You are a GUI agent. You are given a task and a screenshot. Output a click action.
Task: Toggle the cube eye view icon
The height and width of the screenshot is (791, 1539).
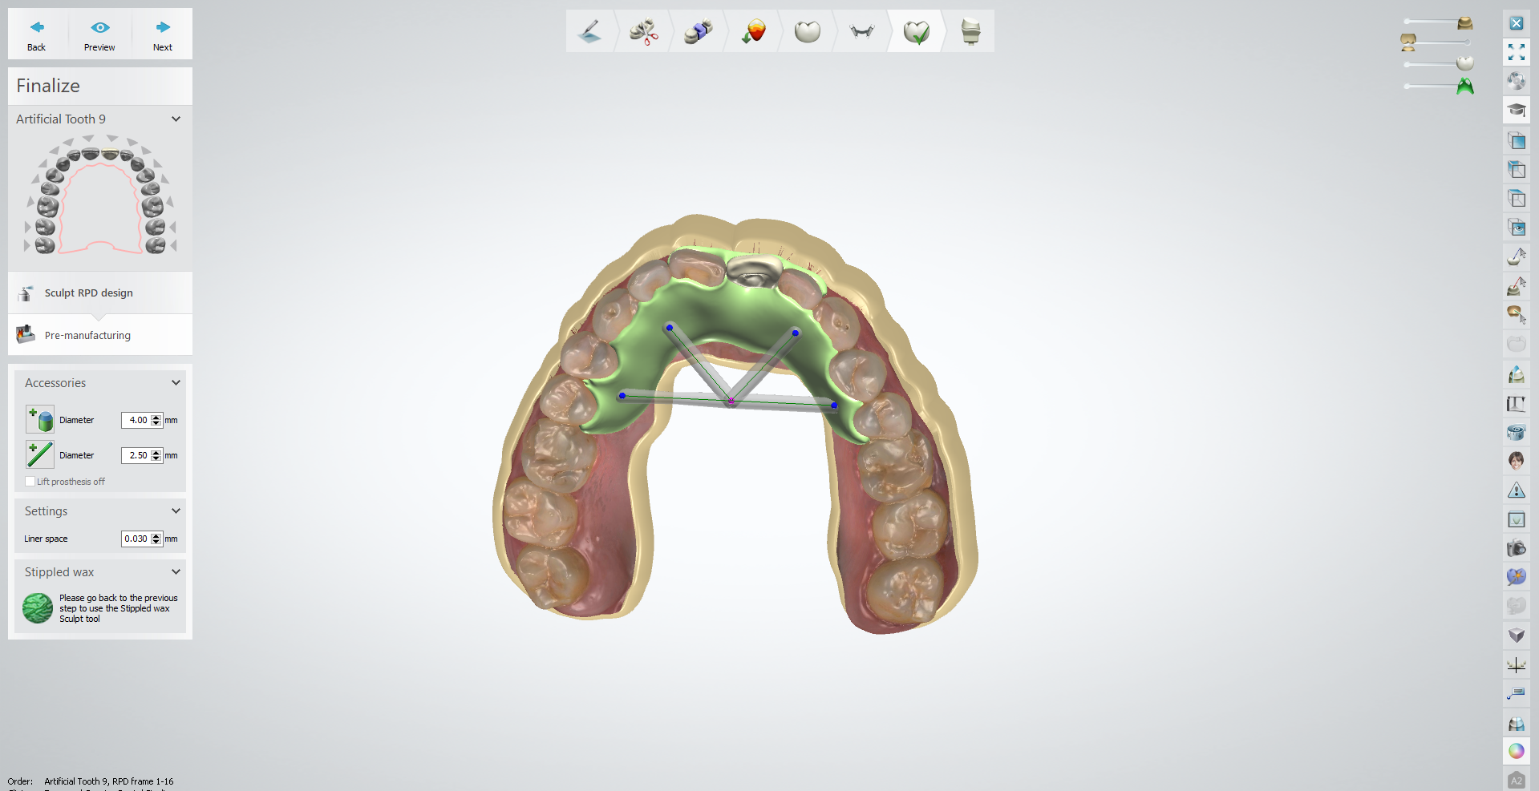point(1516,228)
